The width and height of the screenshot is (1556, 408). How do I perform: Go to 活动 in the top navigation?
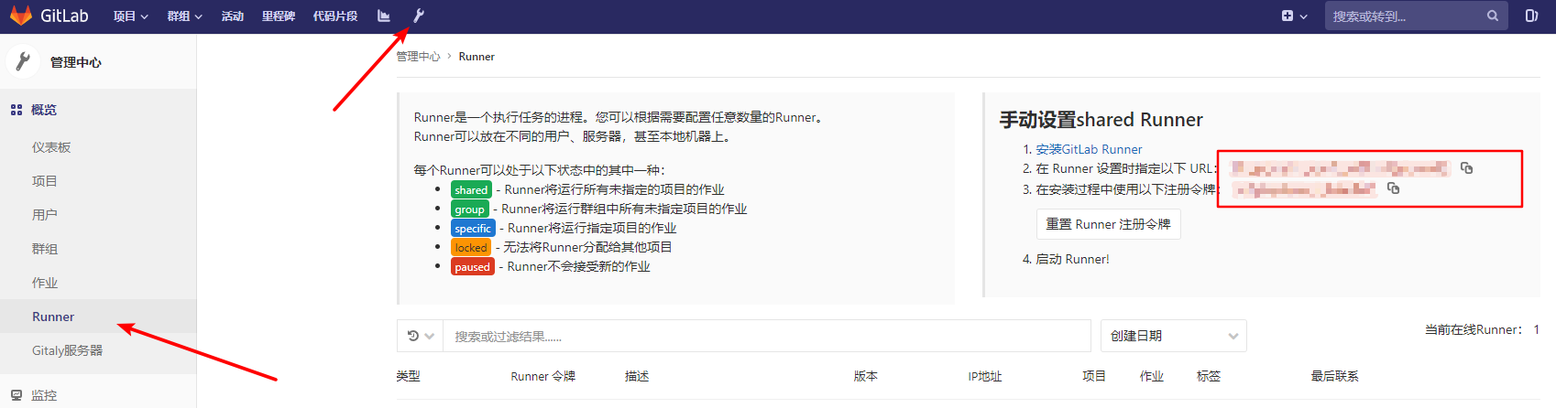pyautogui.click(x=233, y=16)
